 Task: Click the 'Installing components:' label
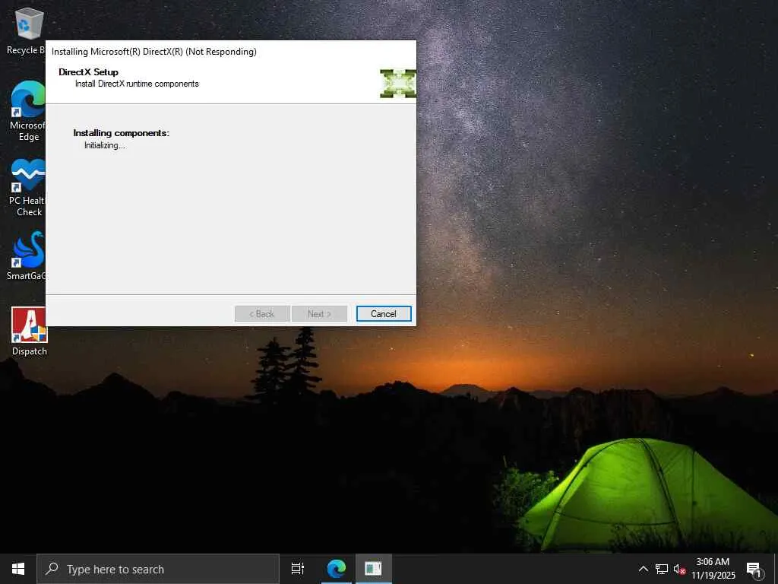(x=121, y=133)
